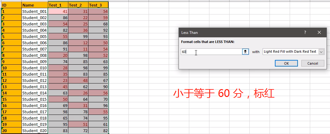Open the format style dropdown
The image size is (330, 134).
click(x=321, y=51)
